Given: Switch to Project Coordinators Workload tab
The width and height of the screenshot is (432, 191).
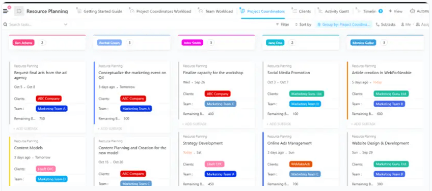Looking at the screenshot, I should [x=160, y=11].
